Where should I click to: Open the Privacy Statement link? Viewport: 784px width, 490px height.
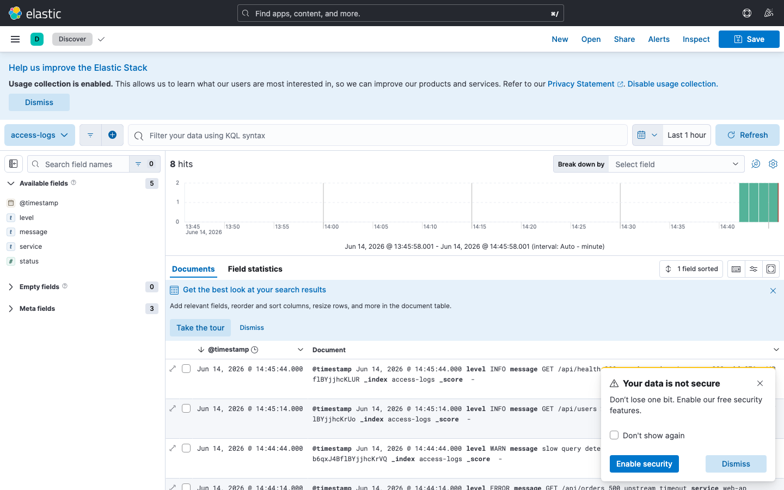point(585,84)
